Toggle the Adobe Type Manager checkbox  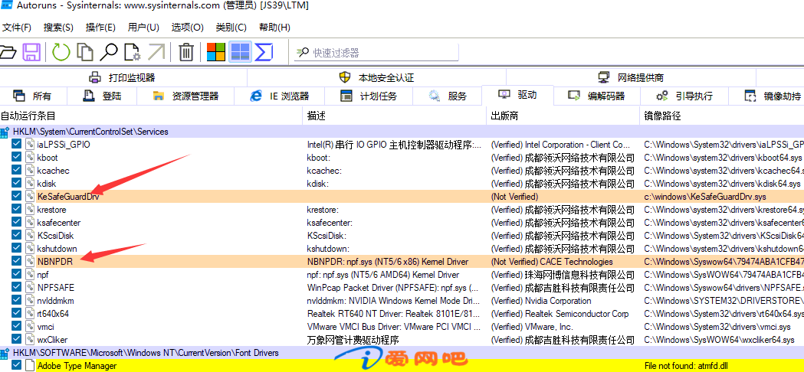click(x=16, y=366)
